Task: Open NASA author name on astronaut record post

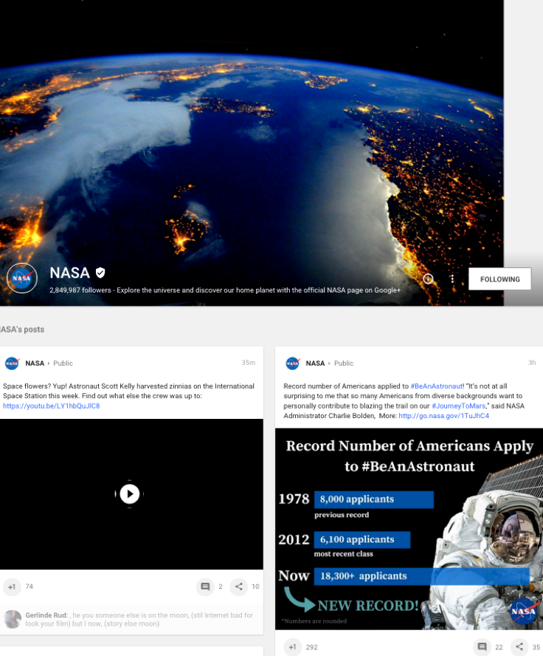Action: [315, 363]
